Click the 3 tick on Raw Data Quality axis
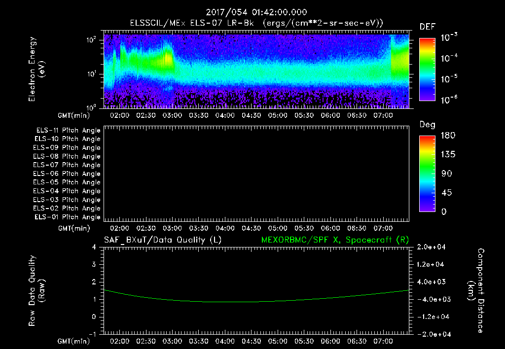Screen dimensions: 505x349 point(94,264)
